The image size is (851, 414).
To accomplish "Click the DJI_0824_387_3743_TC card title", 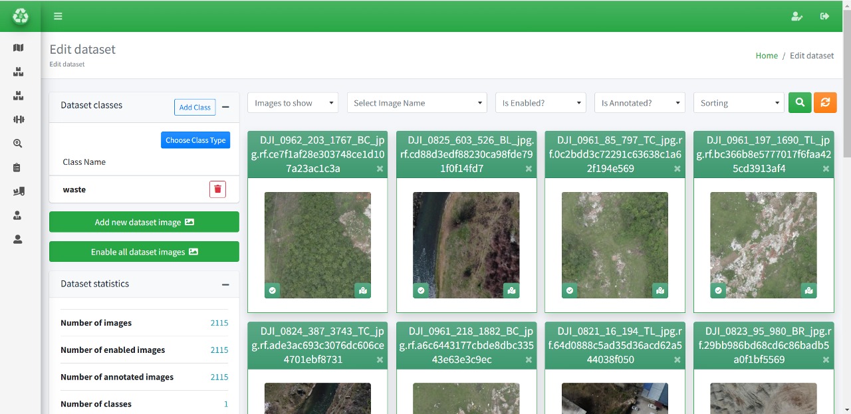I will point(318,345).
